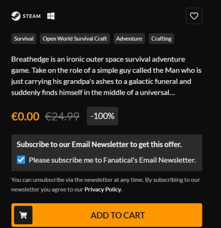The height and width of the screenshot is (228, 221).
Task: Click the 'Please subscribe me' checkbox label
Action: pyautogui.click(x=112, y=160)
